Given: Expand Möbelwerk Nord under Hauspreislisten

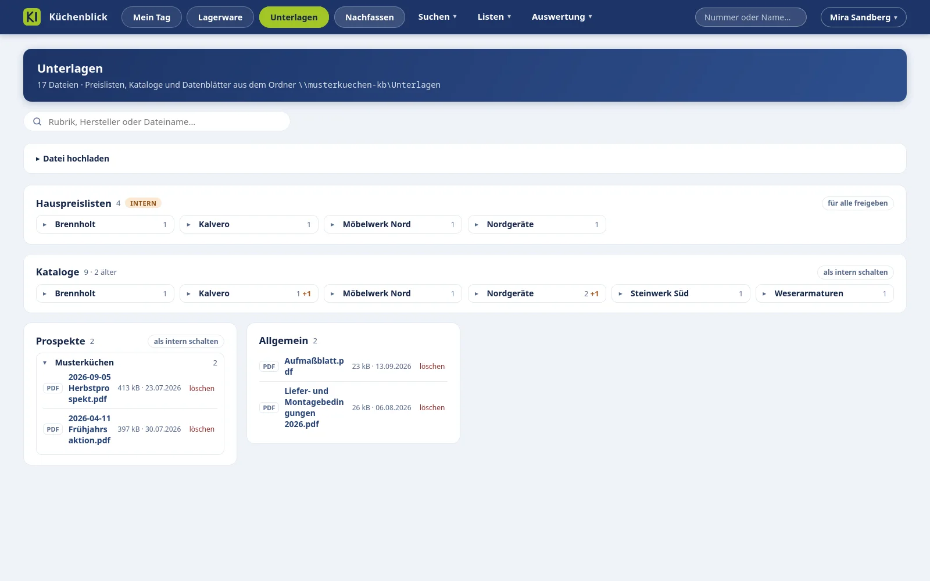Looking at the screenshot, I should coord(393,224).
